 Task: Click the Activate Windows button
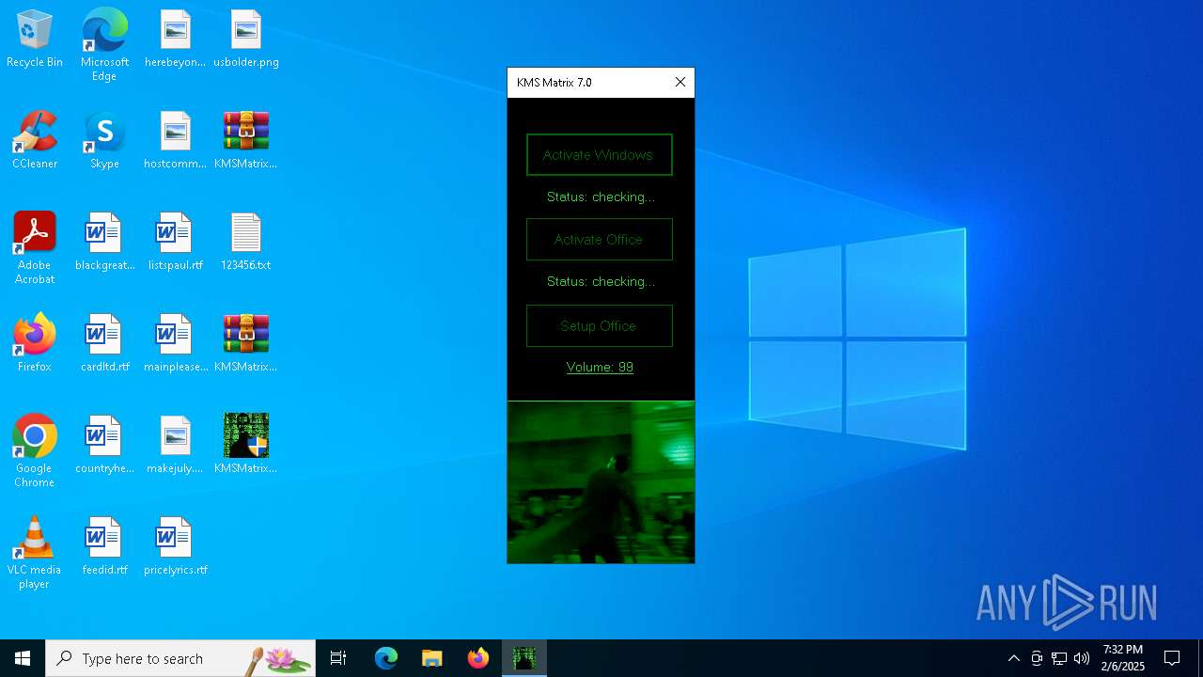600,155
